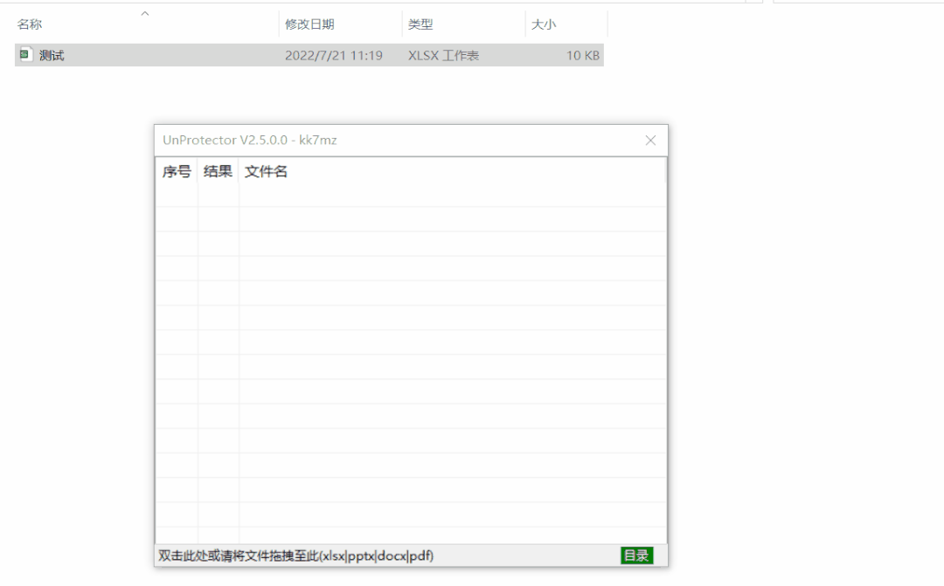This screenshot has width=944, height=586.
Task: Click the sort arrow above 名称 column
Action: [x=145, y=13]
